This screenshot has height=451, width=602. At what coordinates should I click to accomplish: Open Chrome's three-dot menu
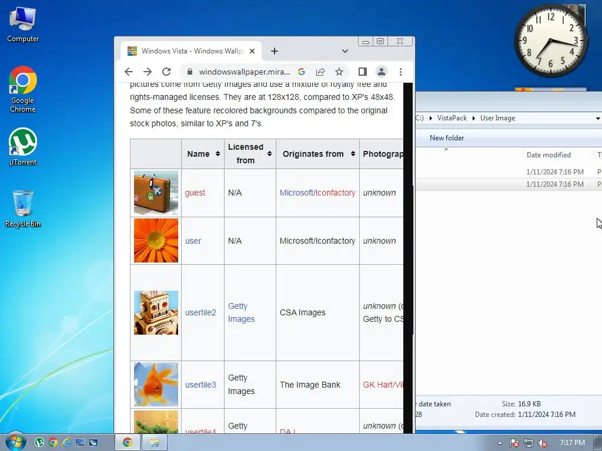400,72
